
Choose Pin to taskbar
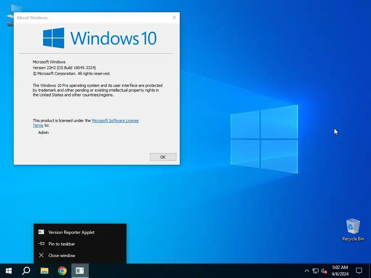point(80,244)
